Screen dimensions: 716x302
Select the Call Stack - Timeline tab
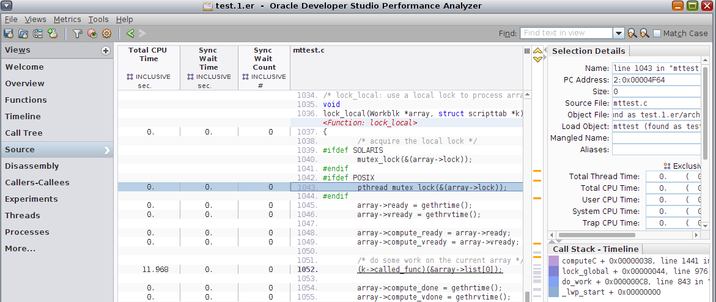596,249
